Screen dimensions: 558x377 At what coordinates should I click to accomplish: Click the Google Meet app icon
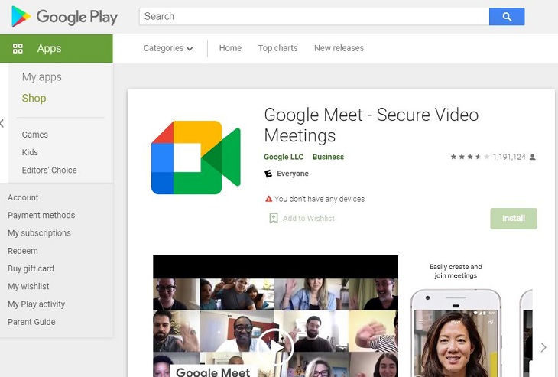pos(196,158)
